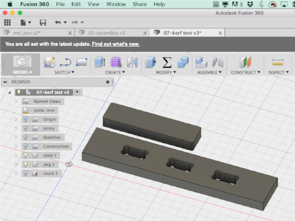Image resolution: width=295 pixels, height=221 pixels.
Task: Select the Extrude tool
Action: tap(100, 62)
